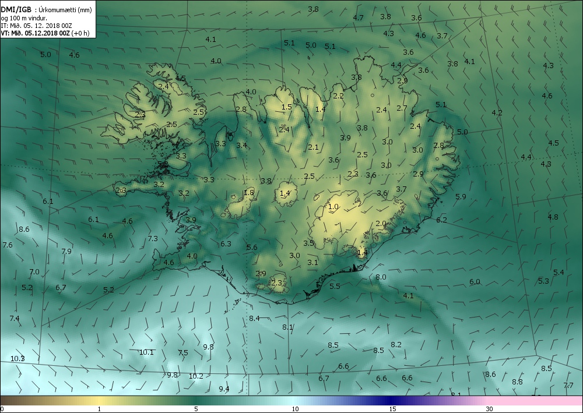Click the color scale label '15'
Screen dimensions: 583x413
392,410
